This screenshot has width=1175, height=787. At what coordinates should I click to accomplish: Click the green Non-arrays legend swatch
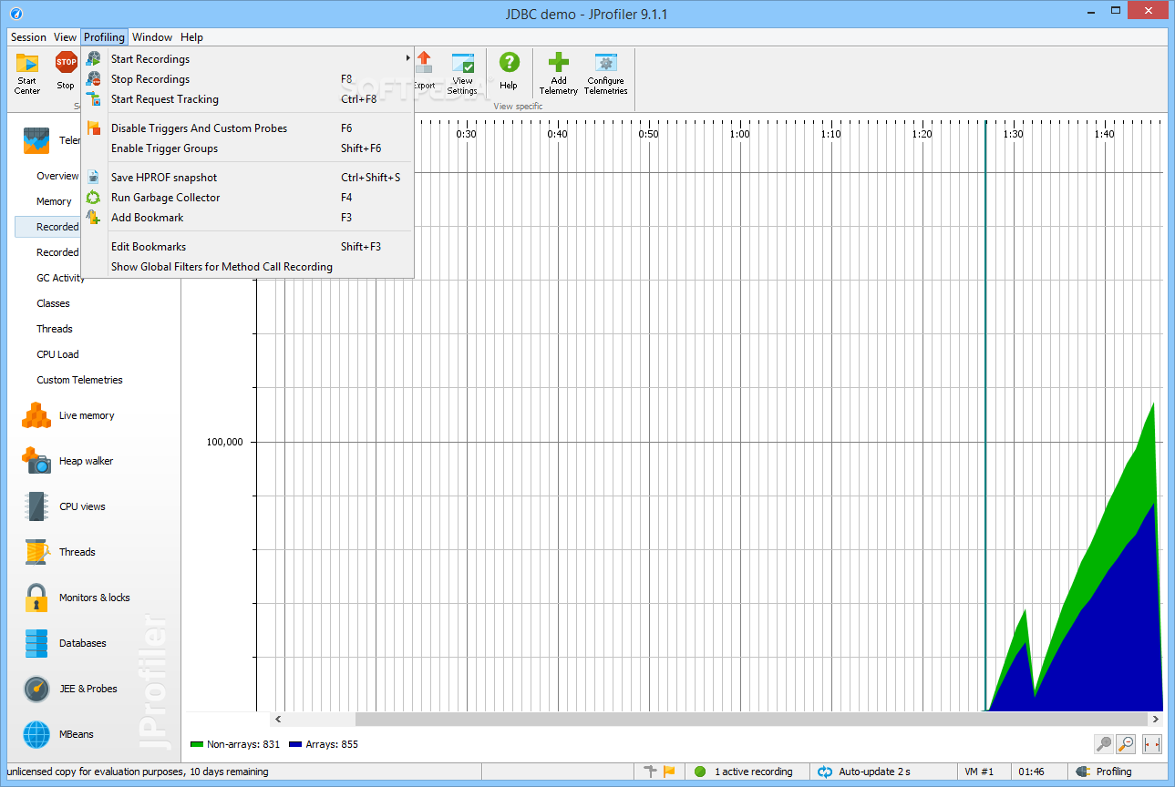click(x=196, y=744)
